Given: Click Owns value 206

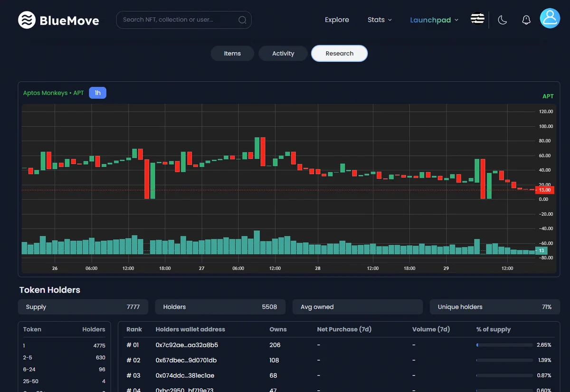Looking at the screenshot, I should (275, 345).
